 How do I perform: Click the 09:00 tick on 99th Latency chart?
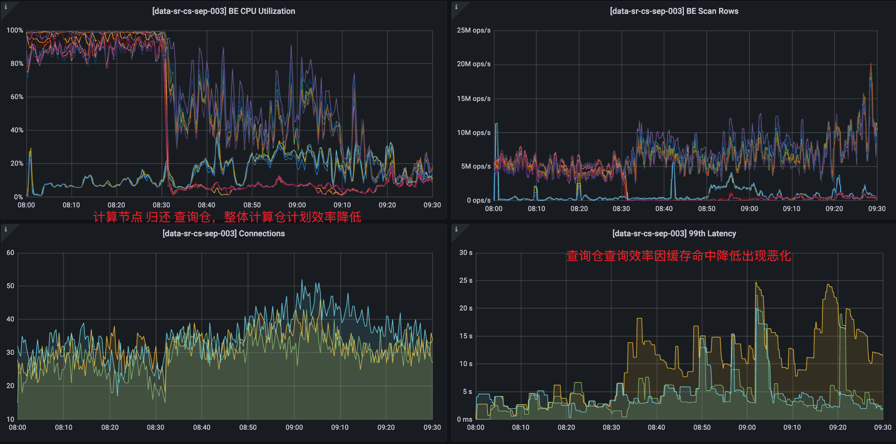pos(747,427)
